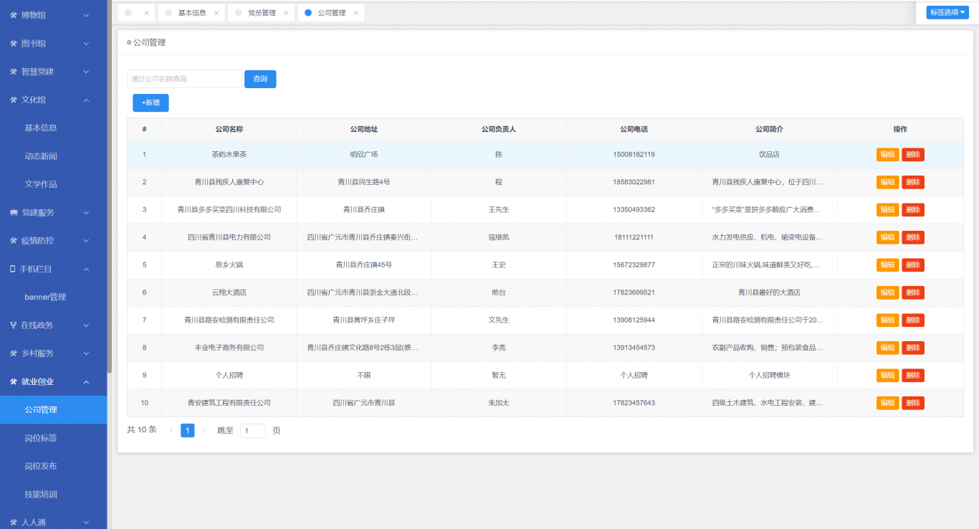Click the wrench icon beside 图书馆
The height and width of the screenshot is (529, 979).
pos(14,44)
